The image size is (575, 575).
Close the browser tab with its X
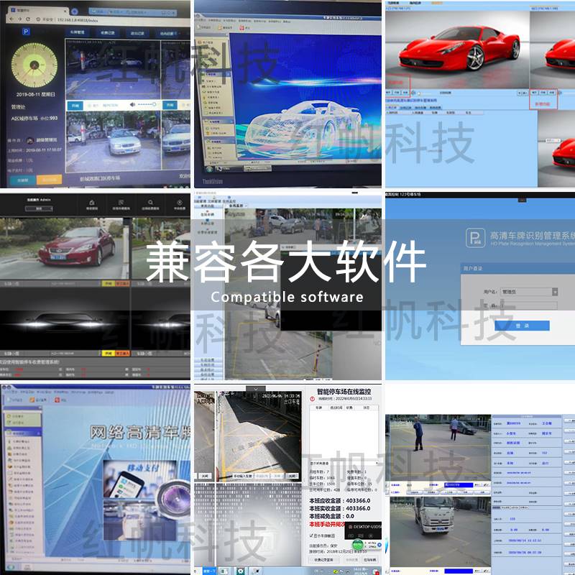pos(65,11)
